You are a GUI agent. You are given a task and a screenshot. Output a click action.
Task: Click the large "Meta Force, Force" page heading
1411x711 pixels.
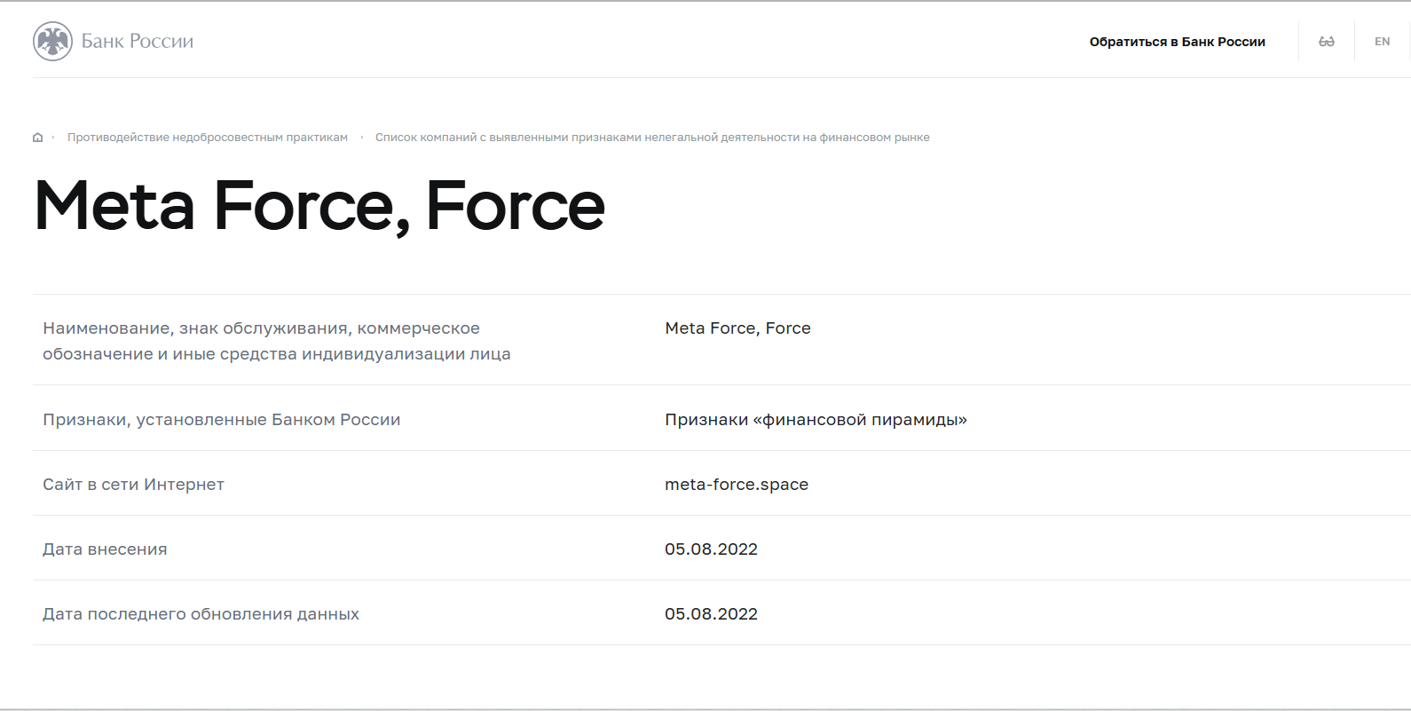[x=319, y=206]
